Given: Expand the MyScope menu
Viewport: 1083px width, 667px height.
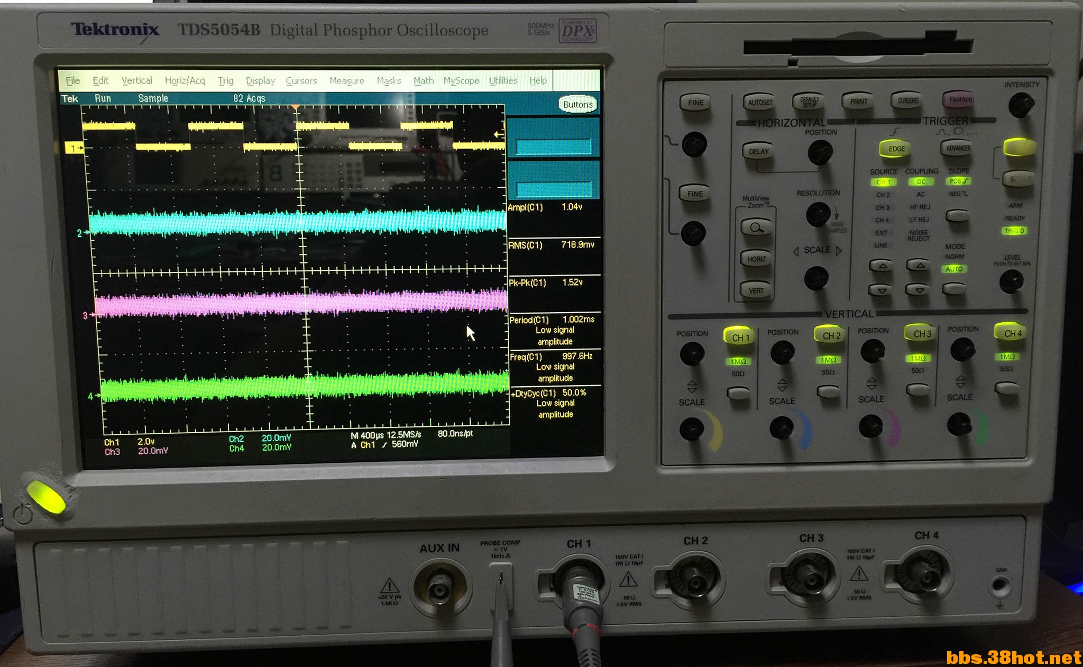Looking at the screenshot, I should point(462,80).
